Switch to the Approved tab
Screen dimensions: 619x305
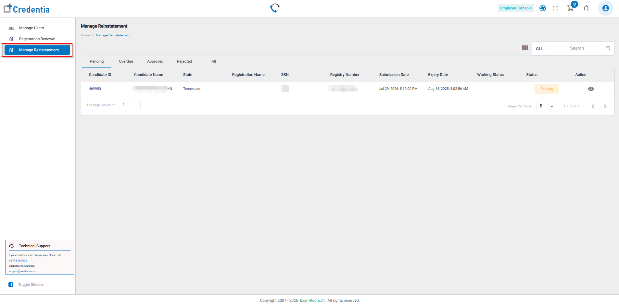click(x=155, y=61)
